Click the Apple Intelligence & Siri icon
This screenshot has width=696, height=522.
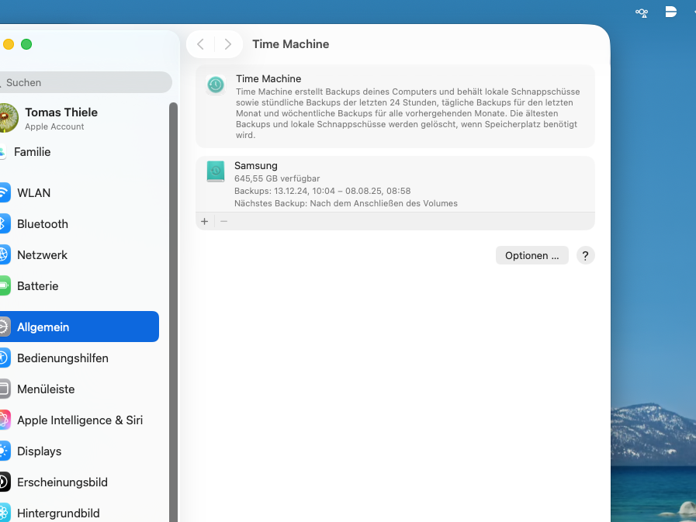[x=4, y=420]
